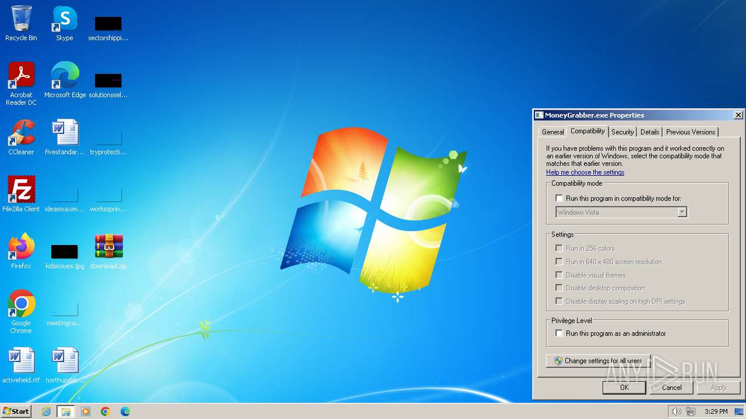Select the northupdat... Word document
This screenshot has width=746, height=419.
(65, 365)
